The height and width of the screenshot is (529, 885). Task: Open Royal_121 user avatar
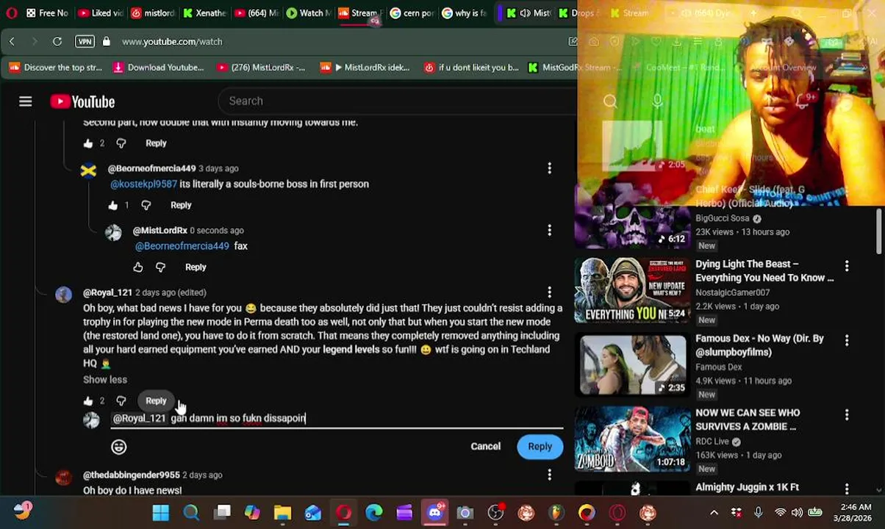click(64, 295)
